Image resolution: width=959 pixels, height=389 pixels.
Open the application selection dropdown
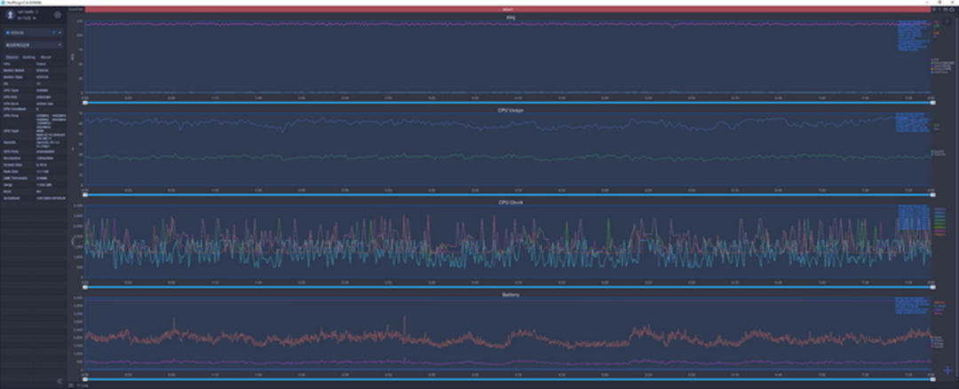[x=34, y=44]
